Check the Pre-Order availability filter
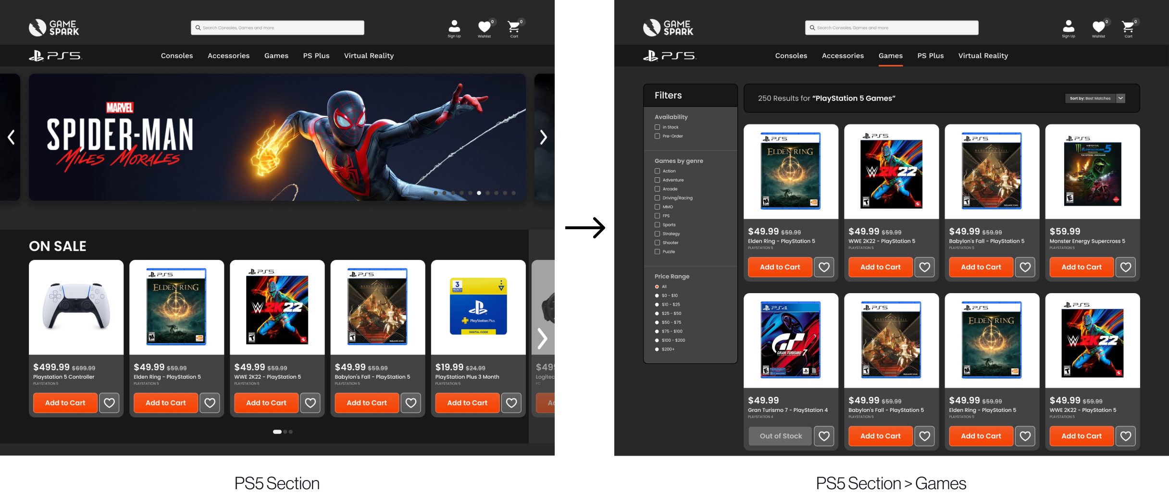Screen dimensions: 1169x494 (x=657, y=136)
